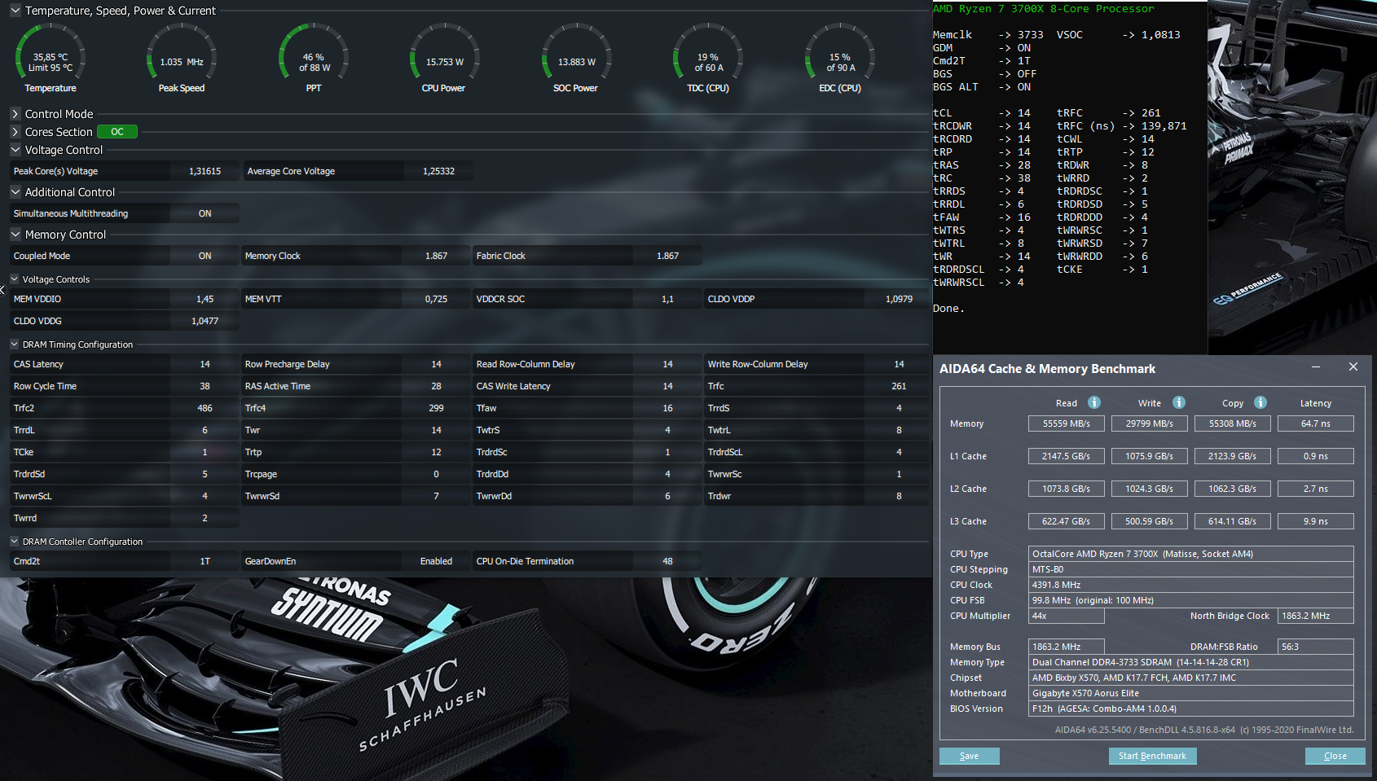Click the EDC (CPU) gauge
The width and height of the screenshot is (1377, 781).
[x=840, y=59]
